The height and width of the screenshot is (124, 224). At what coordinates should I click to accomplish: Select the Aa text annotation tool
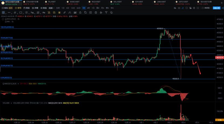[44, 13]
